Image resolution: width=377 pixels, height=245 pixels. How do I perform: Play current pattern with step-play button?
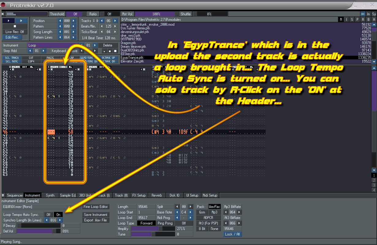(21, 21)
